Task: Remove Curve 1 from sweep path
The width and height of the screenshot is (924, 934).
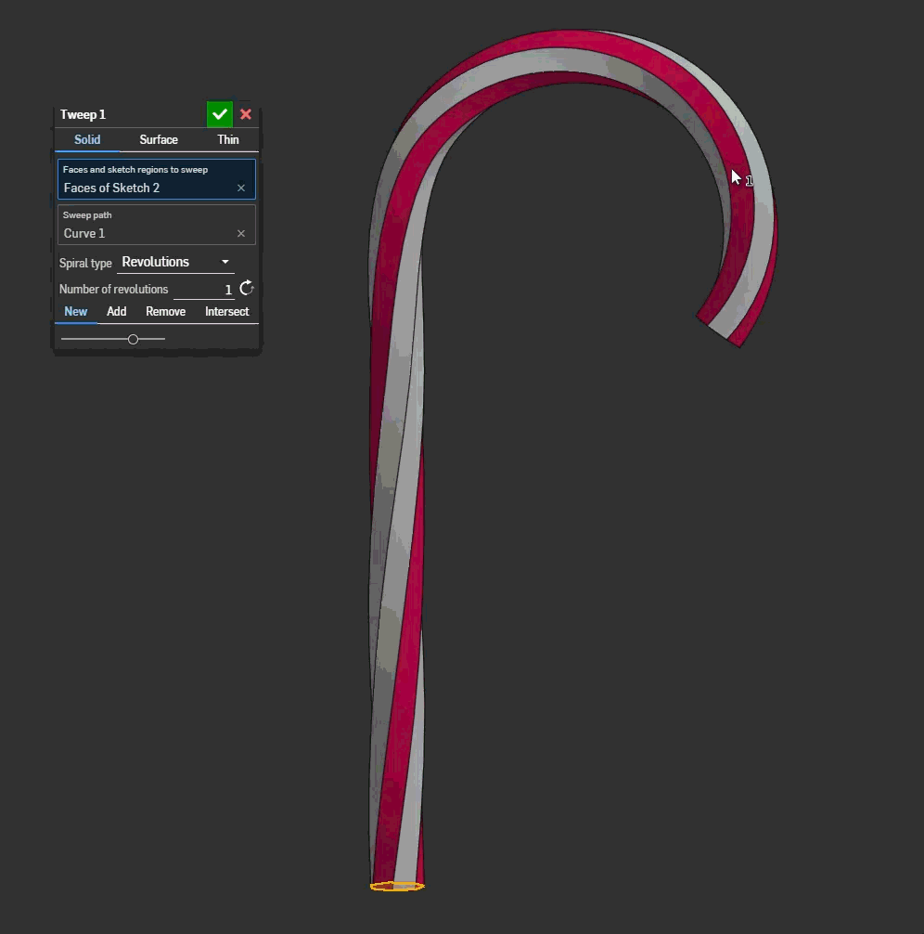Action: [241, 234]
